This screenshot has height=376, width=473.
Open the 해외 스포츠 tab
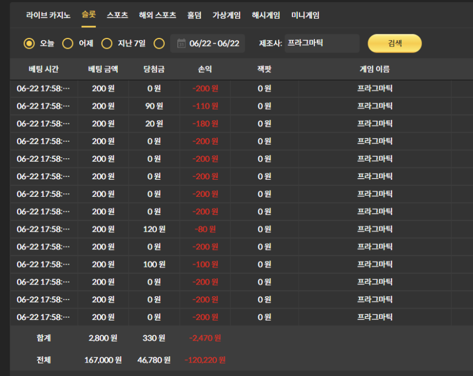(x=157, y=15)
